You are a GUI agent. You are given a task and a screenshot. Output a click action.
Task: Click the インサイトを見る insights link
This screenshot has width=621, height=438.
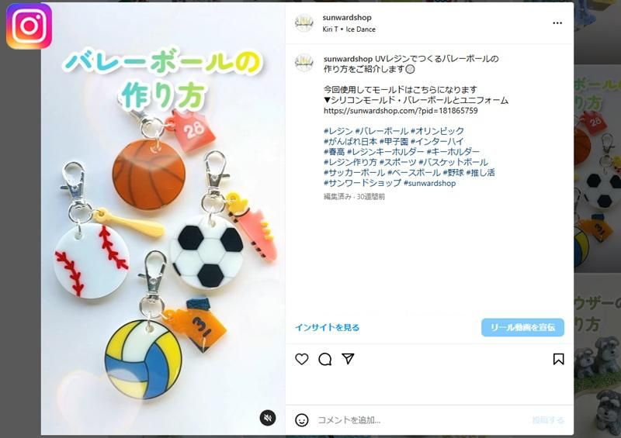327,328
